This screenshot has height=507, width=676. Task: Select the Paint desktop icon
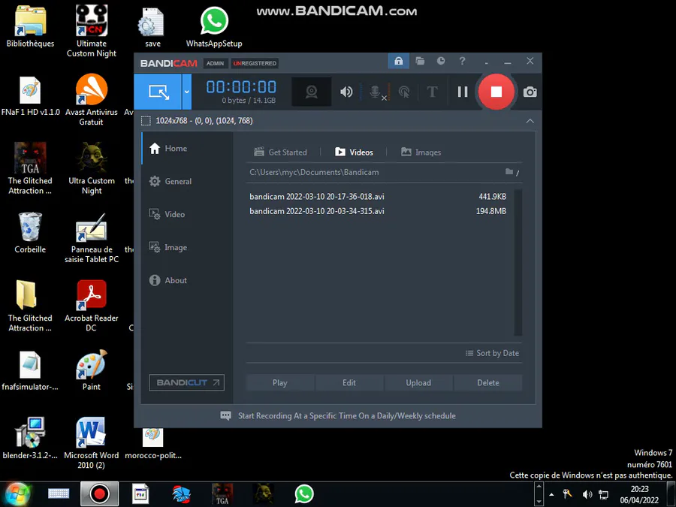click(92, 370)
